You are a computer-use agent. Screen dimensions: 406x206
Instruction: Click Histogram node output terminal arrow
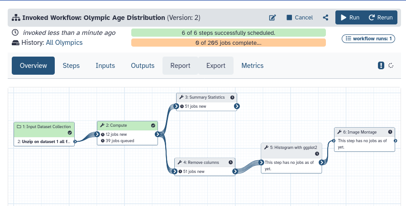tap(322, 163)
